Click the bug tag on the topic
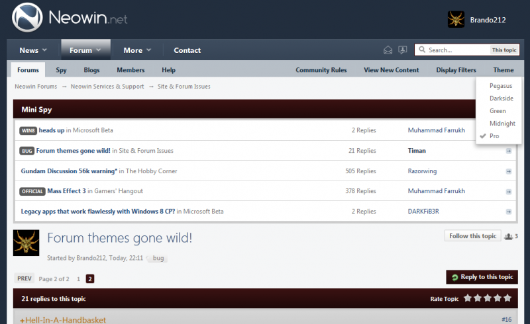530x324 pixels. (x=158, y=258)
